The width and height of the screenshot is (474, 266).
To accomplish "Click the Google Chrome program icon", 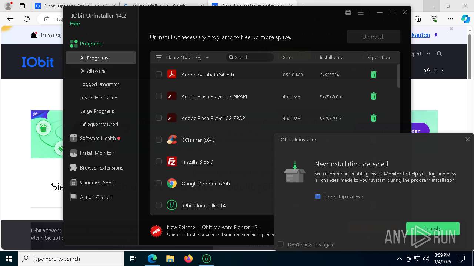I will tap(172, 183).
